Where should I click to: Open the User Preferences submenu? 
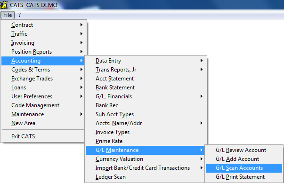point(43,96)
